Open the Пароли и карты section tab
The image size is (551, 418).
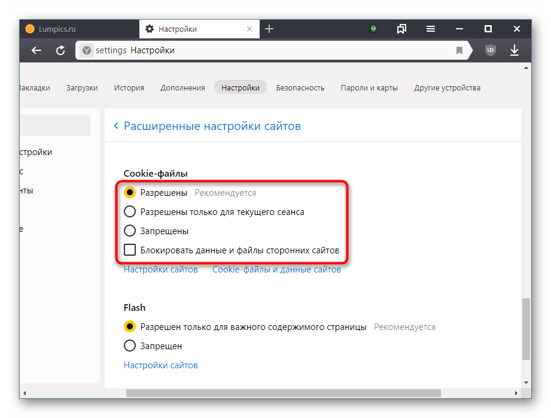[x=369, y=88]
